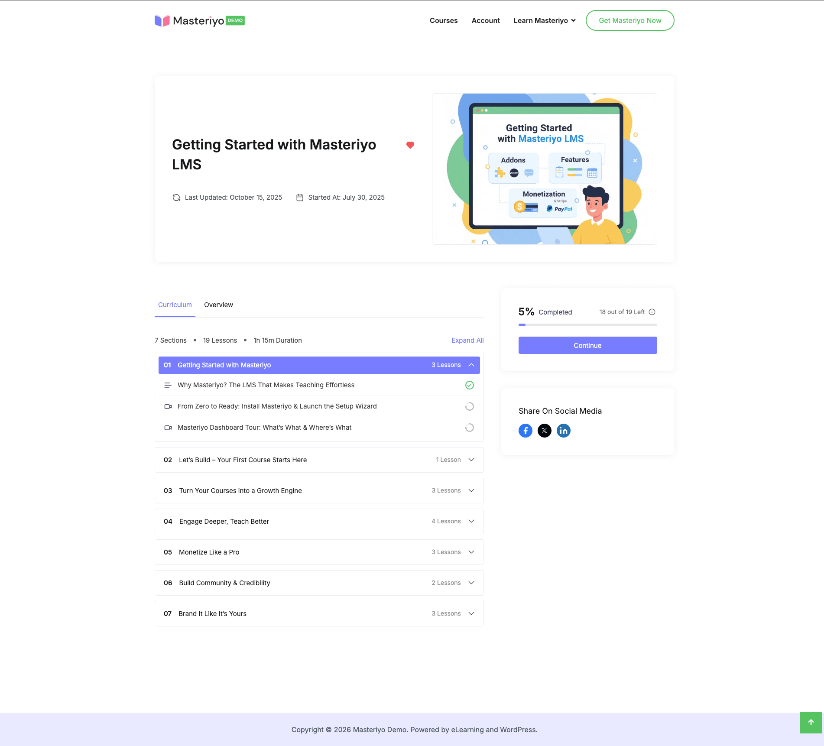Share on LinkedIn icon
This screenshot has height=746, width=824.
pyautogui.click(x=564, y=431)
